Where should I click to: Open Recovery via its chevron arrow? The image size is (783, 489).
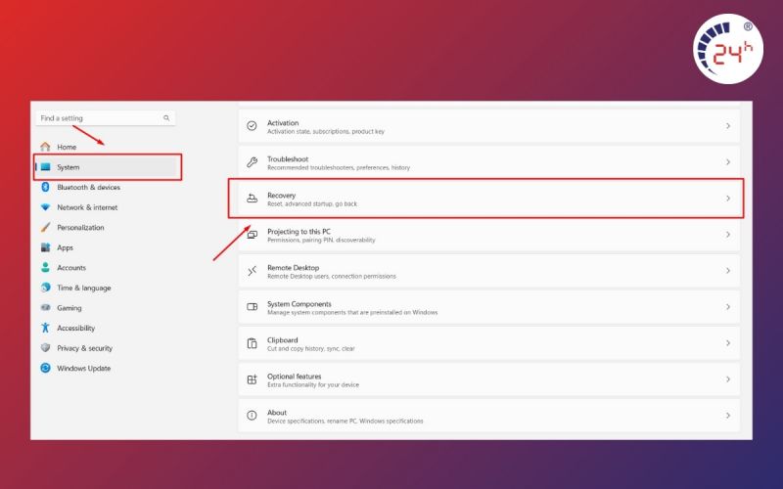pos(728,199)
